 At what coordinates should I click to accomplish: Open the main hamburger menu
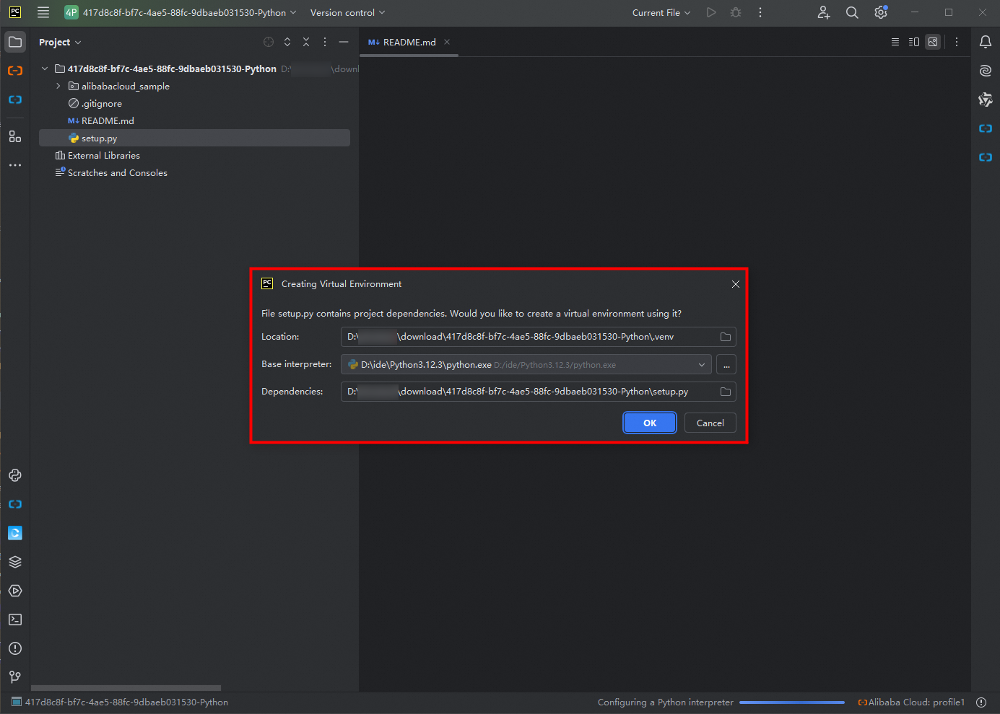[43, 12]
